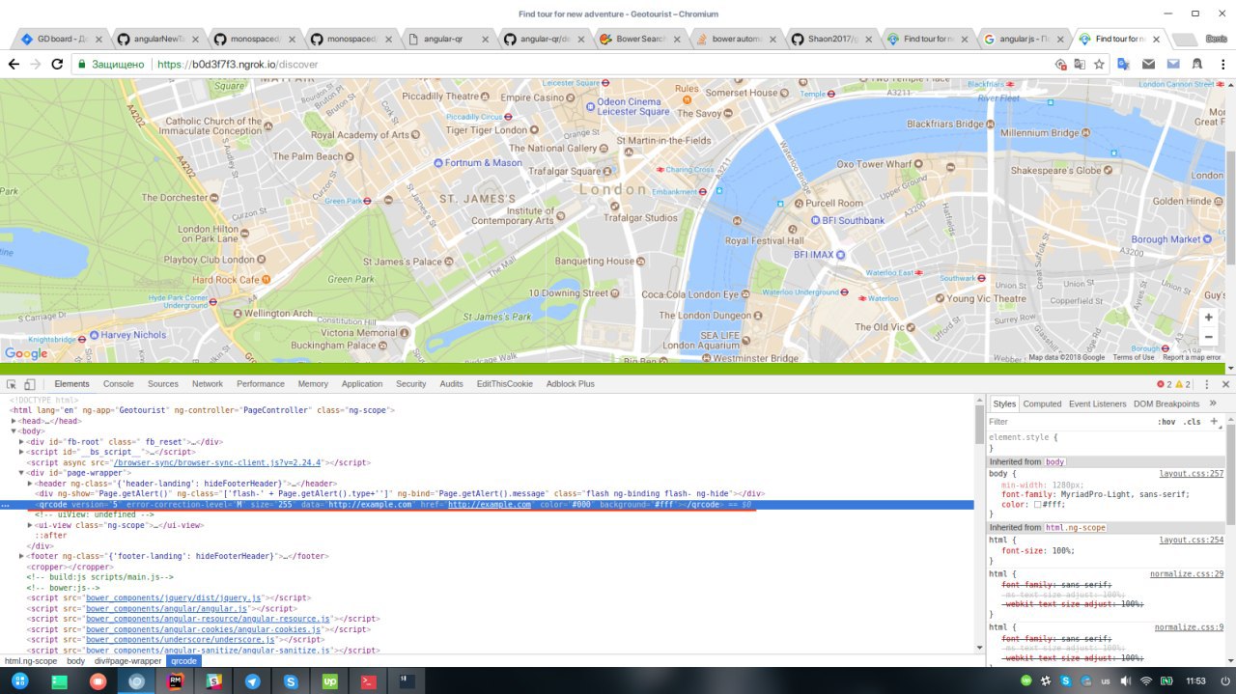The height and width of the screenshot is (694, 1236).
Task: Open the terminal icon in the taskbar
Action: click(x=368, y=680)
